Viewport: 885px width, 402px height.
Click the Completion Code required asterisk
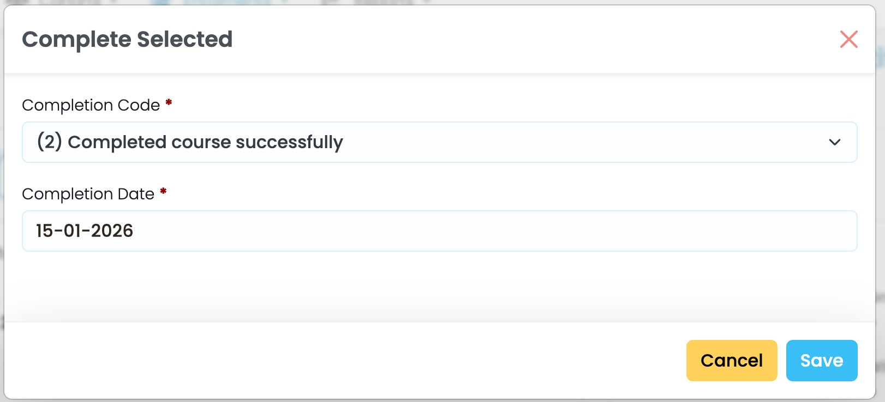[169, 102]
